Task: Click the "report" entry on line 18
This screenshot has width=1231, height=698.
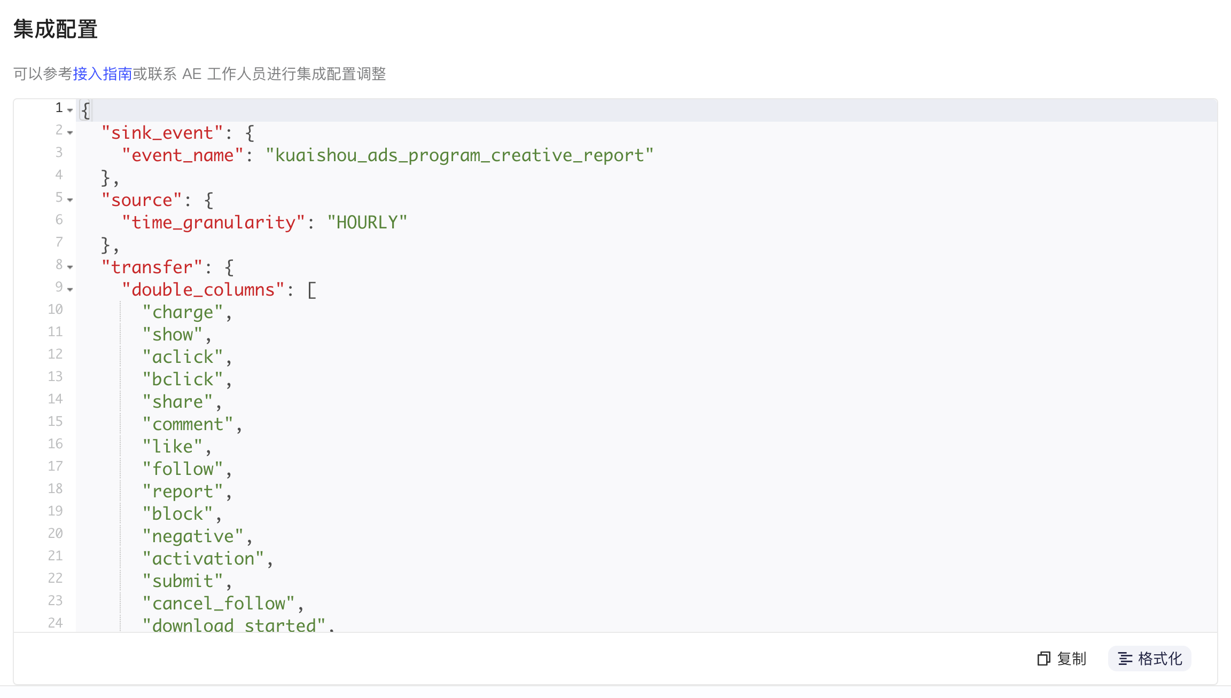Action: (183, 491)
